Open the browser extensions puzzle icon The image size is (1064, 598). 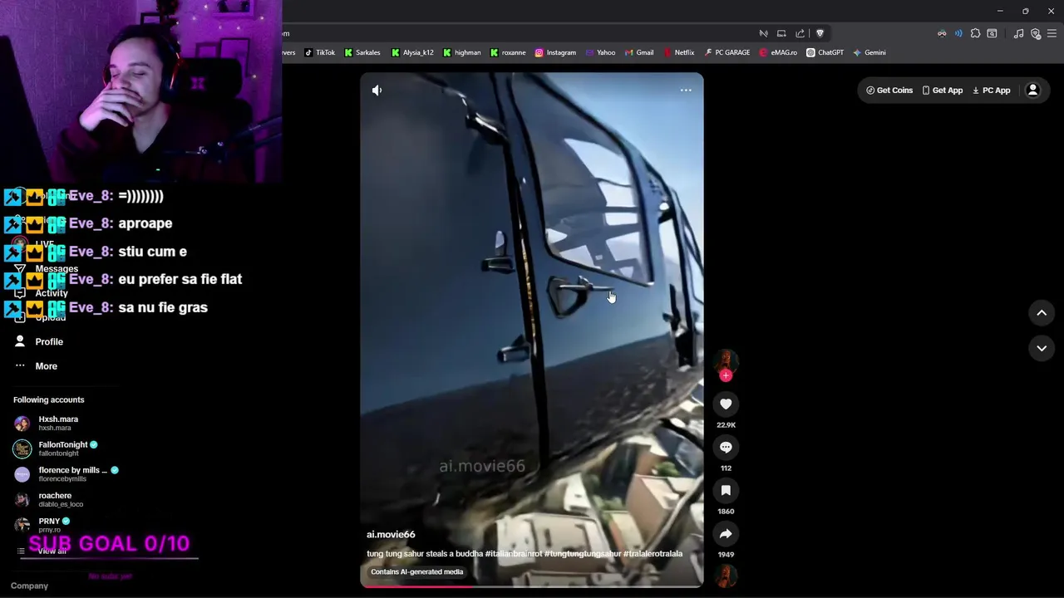(975, 33)
